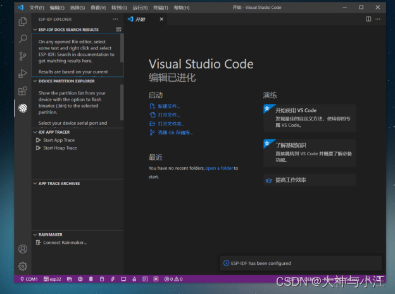395x294 pixels.
Task: Open the Source Control view
Action: (x=23, y=56)
